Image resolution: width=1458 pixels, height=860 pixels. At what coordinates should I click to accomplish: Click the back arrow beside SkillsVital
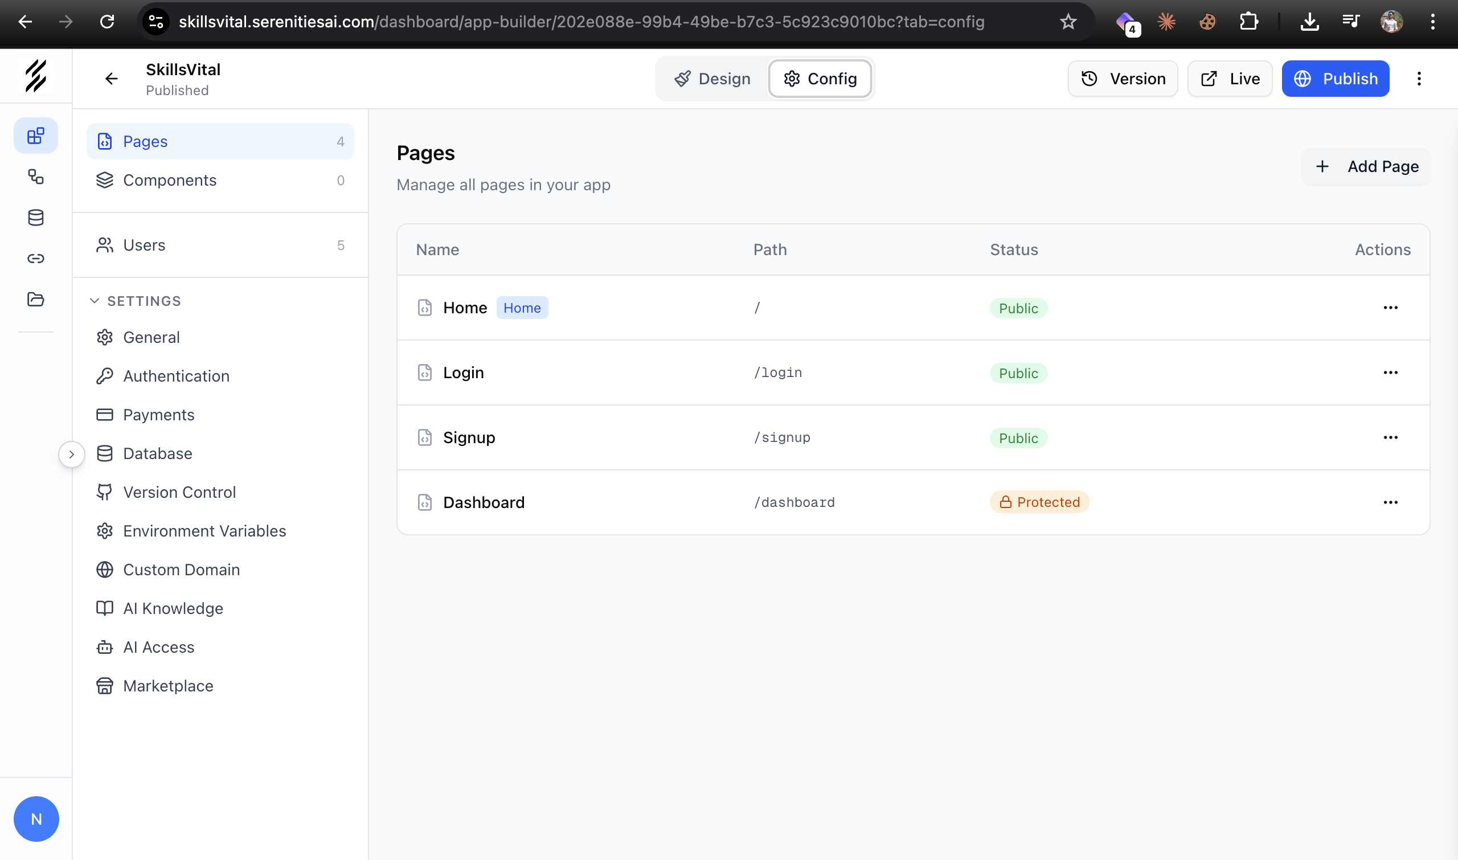[111, 79]
